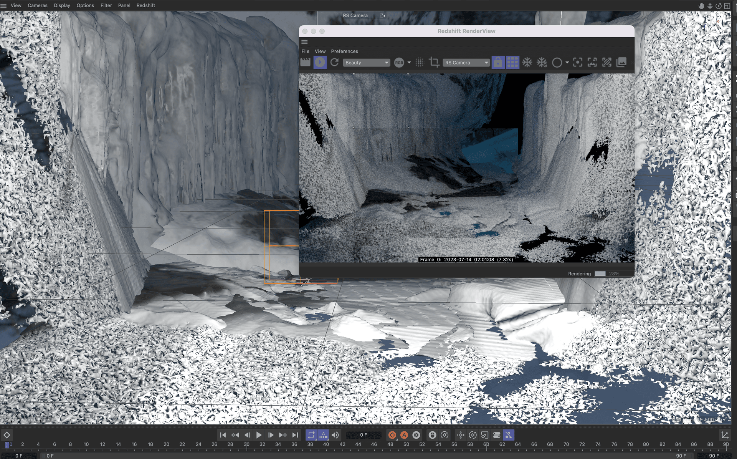The height and width of the screenshot is (459, 737).
Task: Toggle the bucket rendering grid icon
Action: (512, 62)
